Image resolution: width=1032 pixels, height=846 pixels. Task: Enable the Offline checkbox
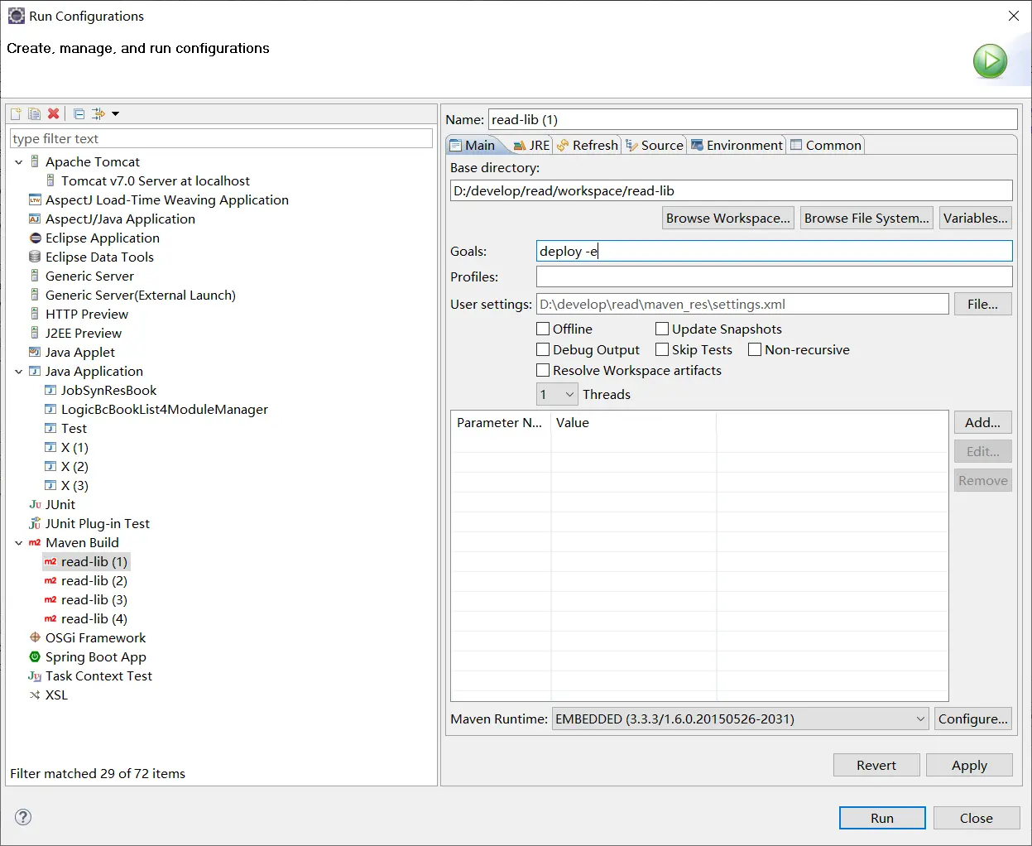(543, 329)
